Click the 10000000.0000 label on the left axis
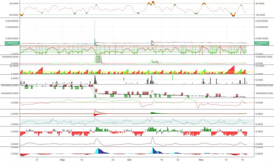This screenshot has height=162, width=274. click(x=10, y=57)
